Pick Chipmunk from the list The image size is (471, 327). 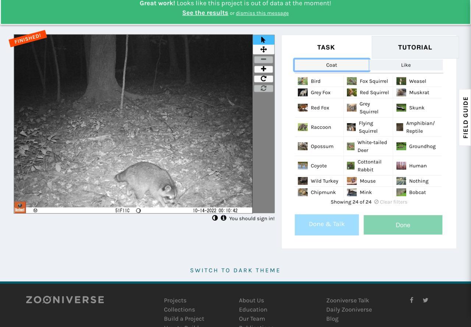pos(319,192)
